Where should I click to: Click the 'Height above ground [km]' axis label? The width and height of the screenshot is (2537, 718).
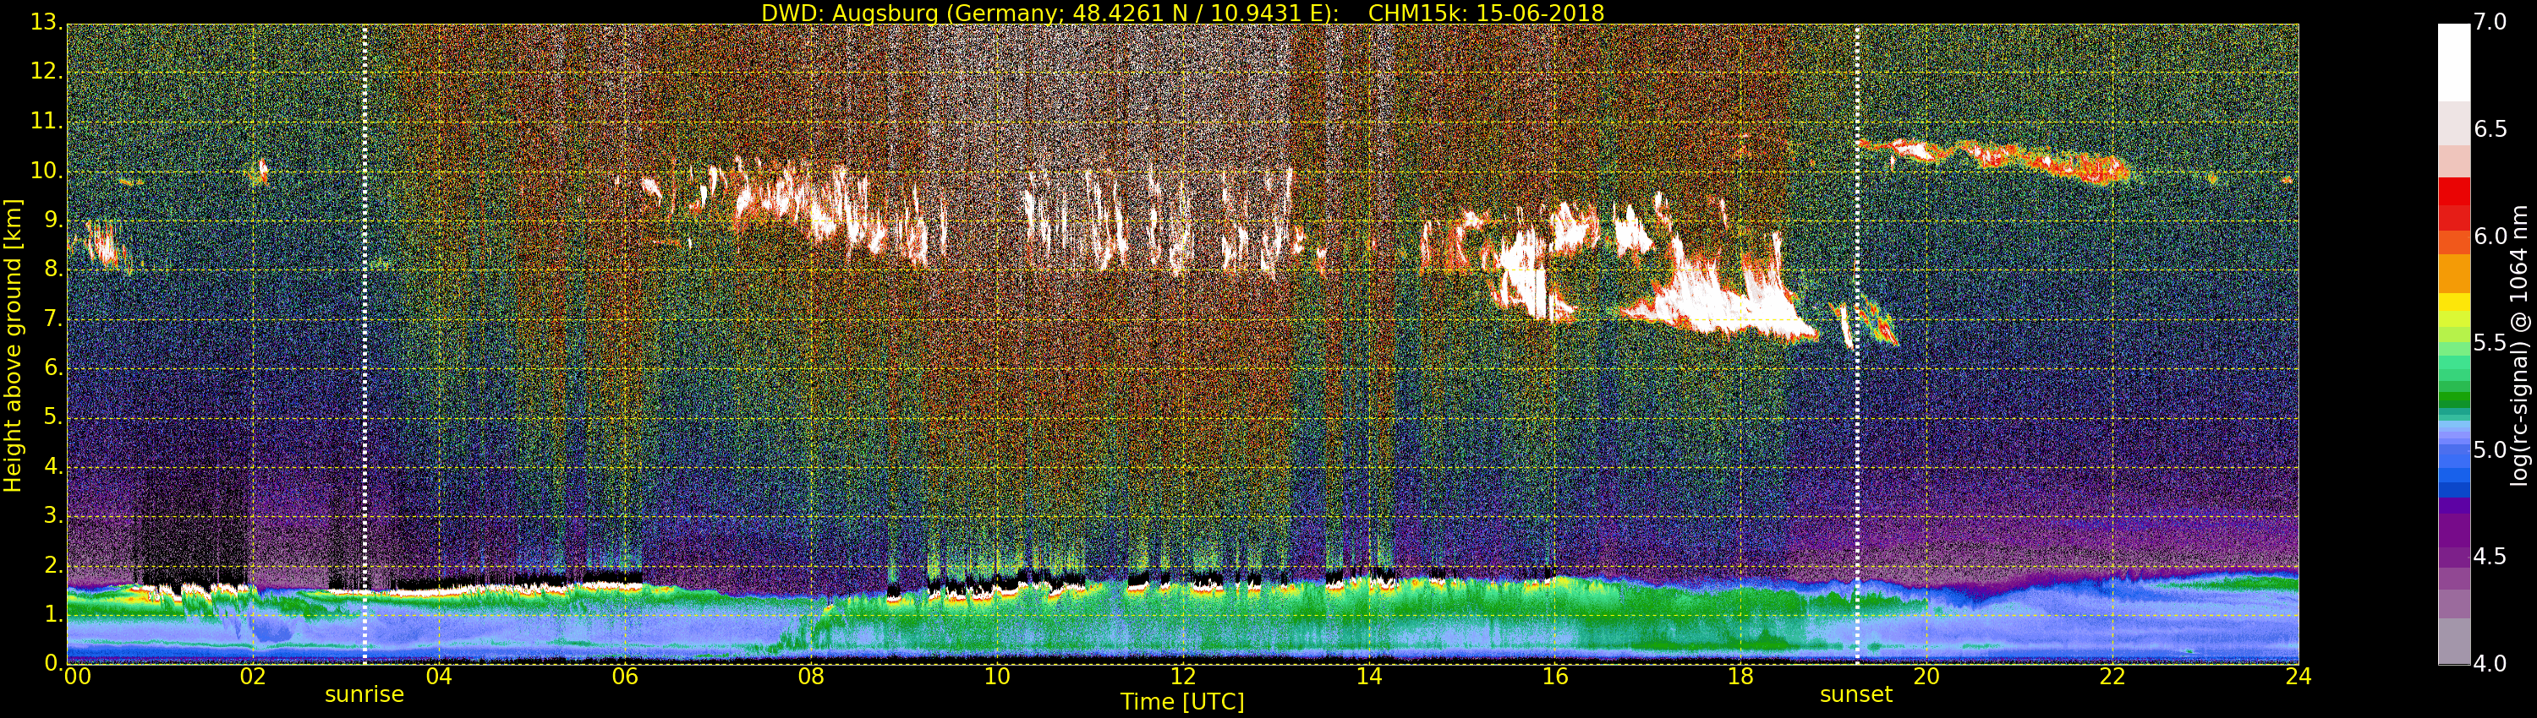(13, 345)
